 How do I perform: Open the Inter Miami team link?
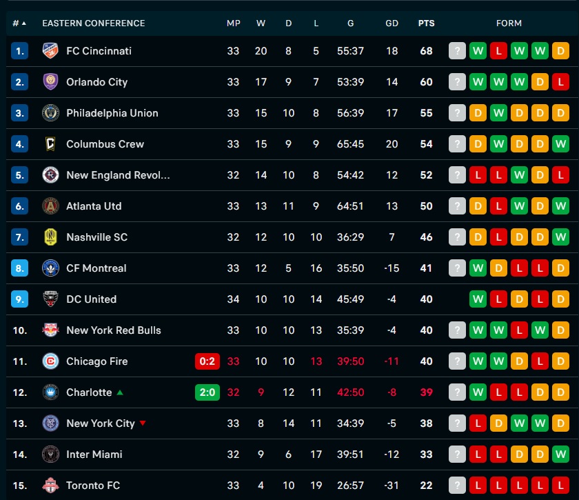tap(94, 454)
